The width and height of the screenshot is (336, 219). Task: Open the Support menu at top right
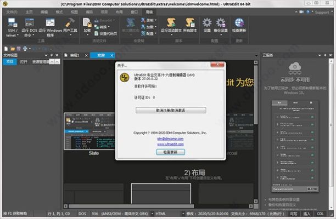322,11
